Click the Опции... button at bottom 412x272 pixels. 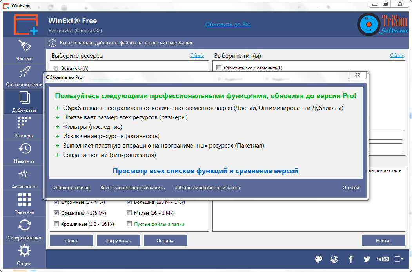pos(165,241)
